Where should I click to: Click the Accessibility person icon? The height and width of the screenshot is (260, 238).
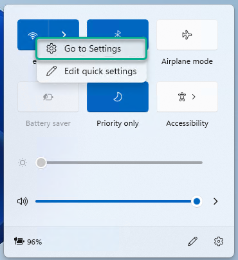coord(182,97)
